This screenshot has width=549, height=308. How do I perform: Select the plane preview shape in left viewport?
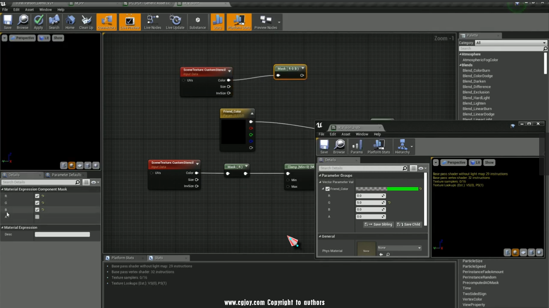80,166
